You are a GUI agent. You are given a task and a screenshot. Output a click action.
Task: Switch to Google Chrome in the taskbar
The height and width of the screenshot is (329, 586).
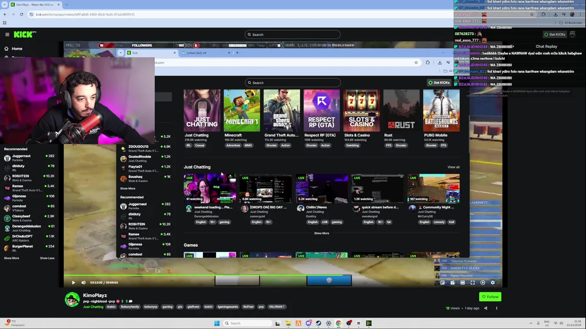pyautogui.click(x=338, y=323)
